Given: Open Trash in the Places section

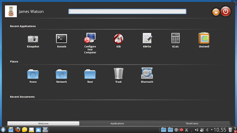Looking at the screenshot, I should [118, 73].
